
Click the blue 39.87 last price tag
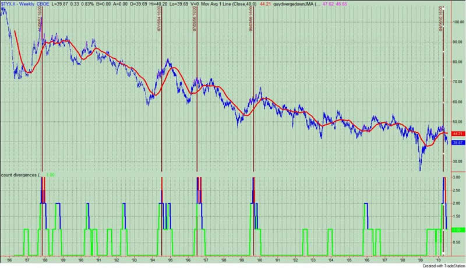point(457,142)
